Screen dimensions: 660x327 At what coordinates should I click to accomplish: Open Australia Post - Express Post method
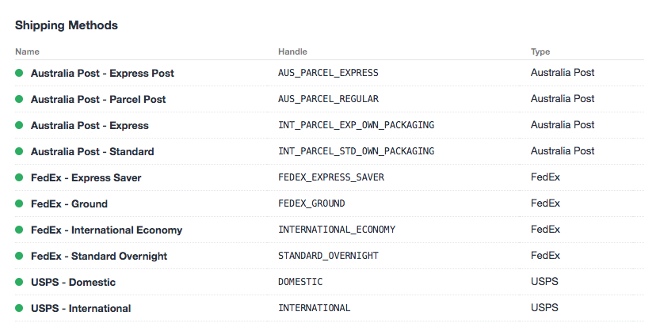coord(102,73)
